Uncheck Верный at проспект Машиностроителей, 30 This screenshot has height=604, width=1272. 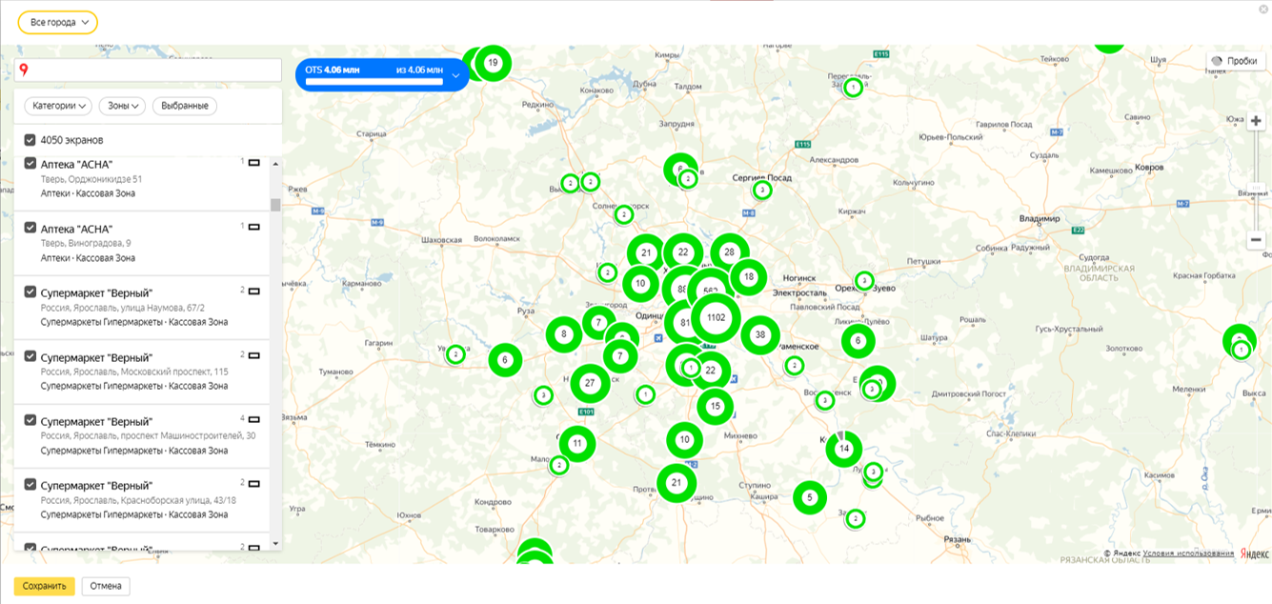[30, 420]
